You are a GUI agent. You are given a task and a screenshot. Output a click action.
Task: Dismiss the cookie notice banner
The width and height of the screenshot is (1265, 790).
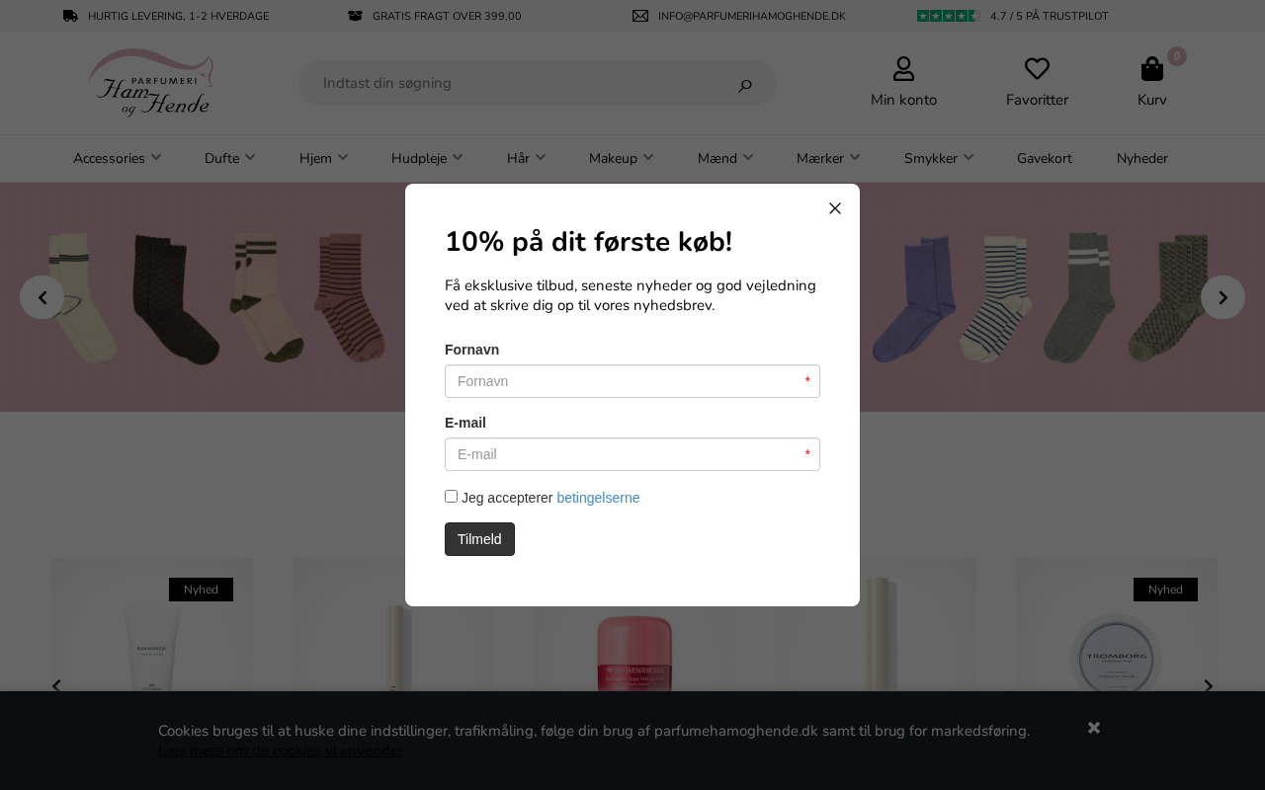click(1094, 728)
